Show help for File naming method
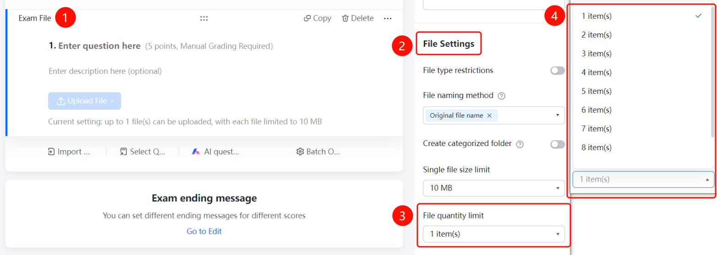The width and height of the screenshot is (717, 255). click(501, 96)
